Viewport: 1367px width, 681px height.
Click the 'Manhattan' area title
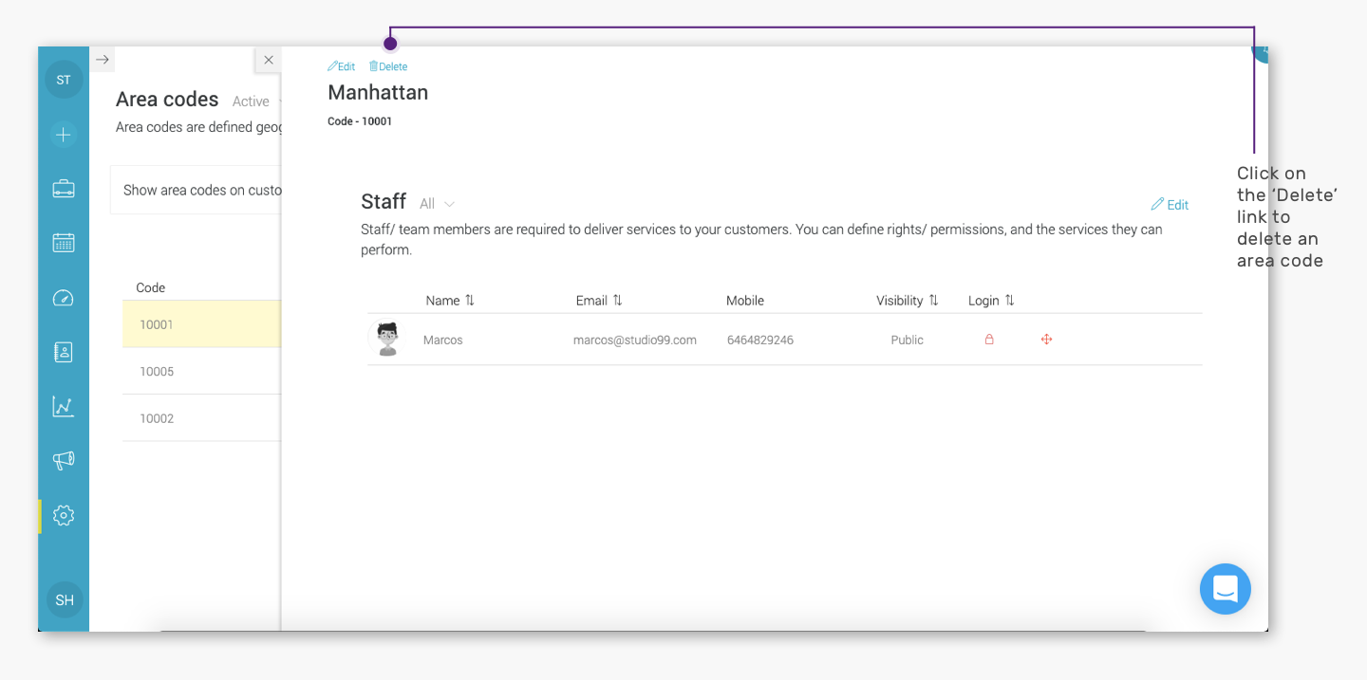click(x=378, y=93)
